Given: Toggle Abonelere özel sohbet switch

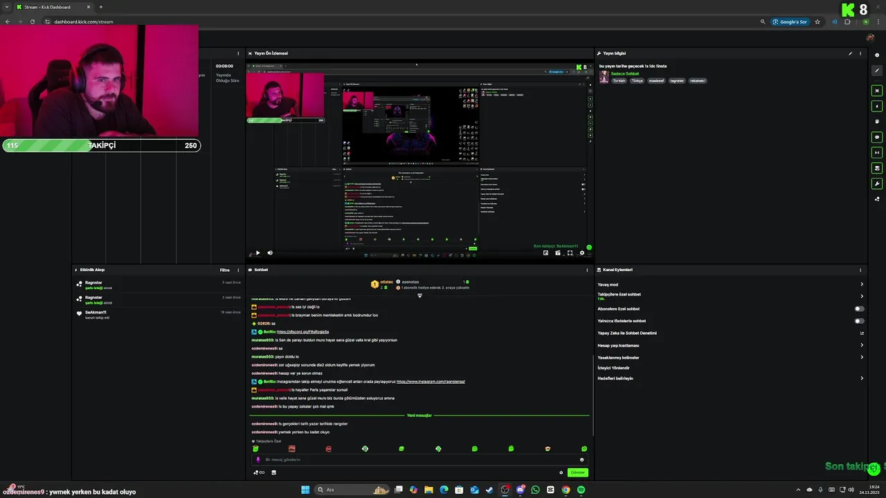Looking at the screenshot, I should [x=859, y=308].
